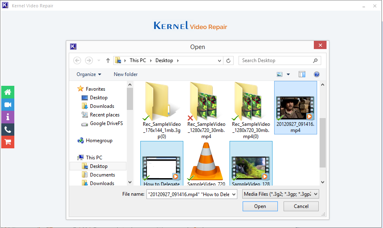
Task: Click the search magnifier icon
Action: (x=315, y=60)
